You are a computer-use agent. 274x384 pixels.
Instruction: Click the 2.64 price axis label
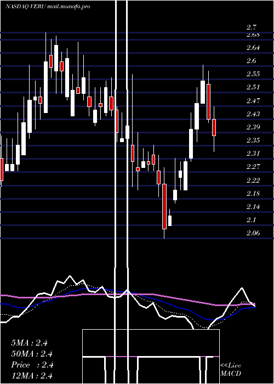253,48
